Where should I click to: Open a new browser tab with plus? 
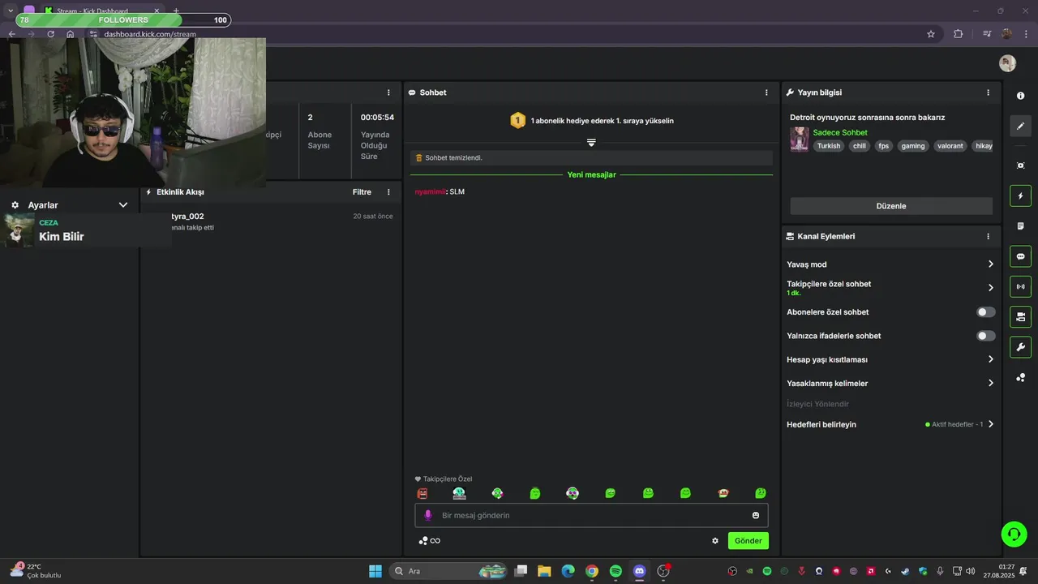[176, 11]
